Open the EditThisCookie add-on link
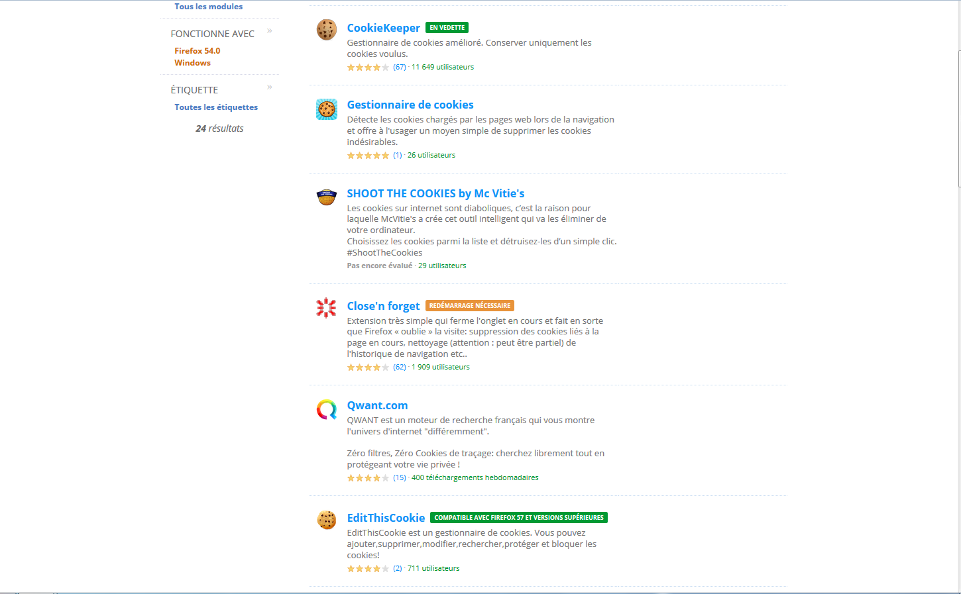The height and width of the screenshot is (594, 961). (386, 518)
